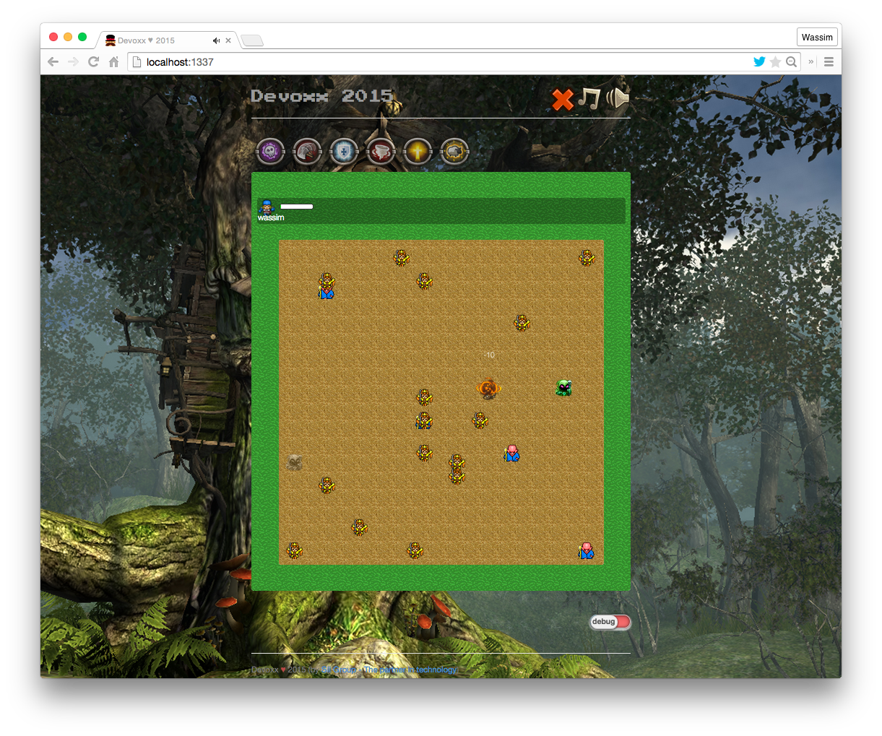
Task: Go back in browser history
Action: click(x=53, y=62)
